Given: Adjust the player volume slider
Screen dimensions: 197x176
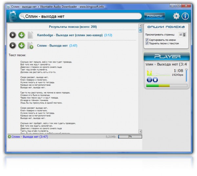Looking at the screenshot, I should pos(186,76).
